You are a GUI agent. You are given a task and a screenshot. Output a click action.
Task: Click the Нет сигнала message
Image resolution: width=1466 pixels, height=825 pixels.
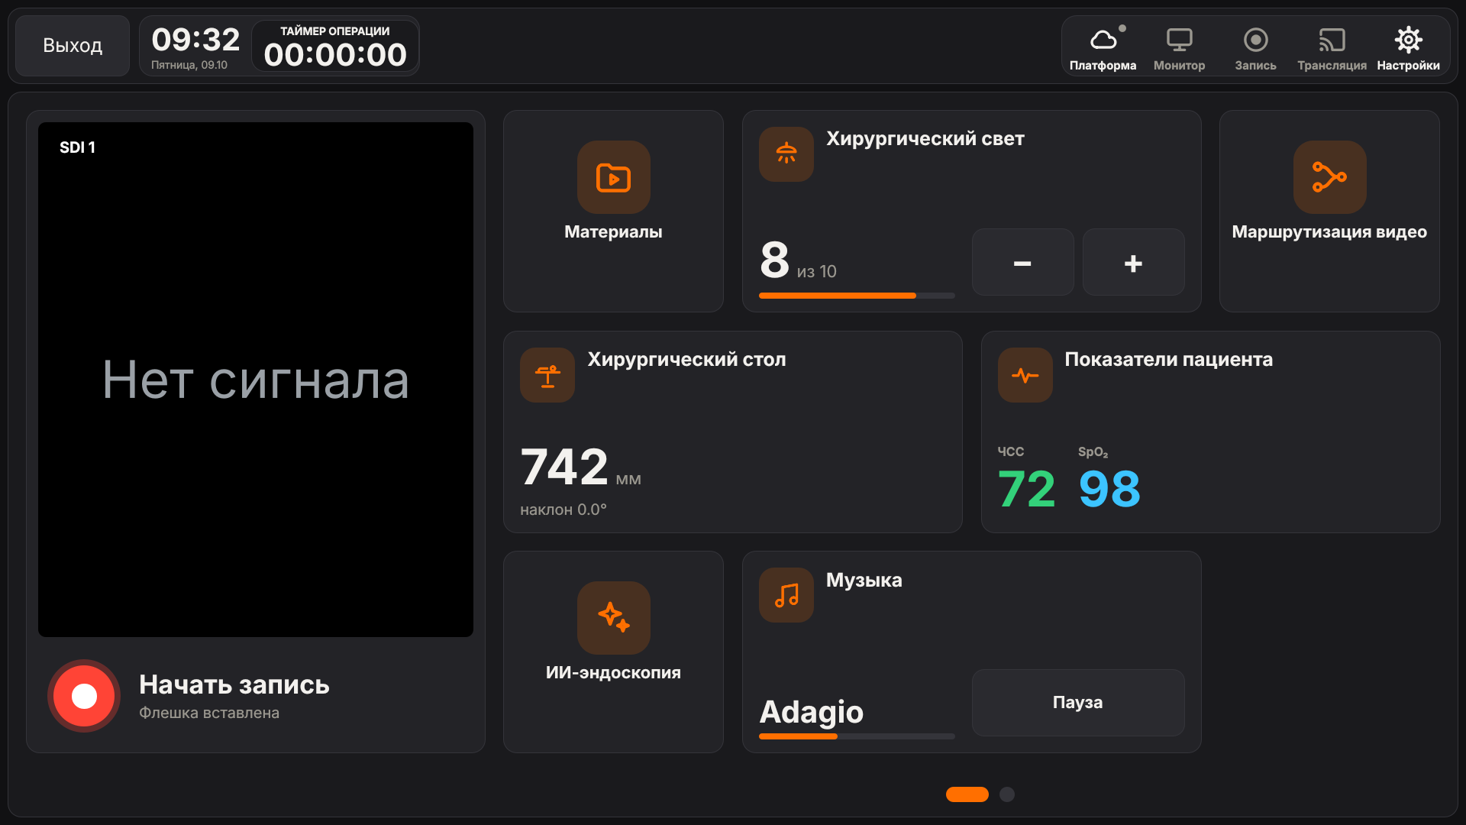(256, 380)
